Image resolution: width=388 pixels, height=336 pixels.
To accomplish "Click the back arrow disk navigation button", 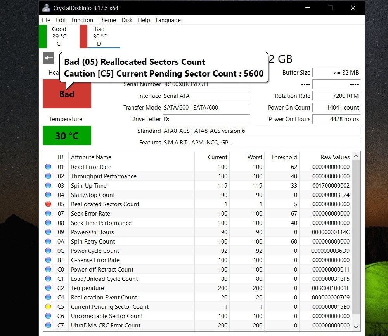I will pyautogui.click(x=48, y=58).
